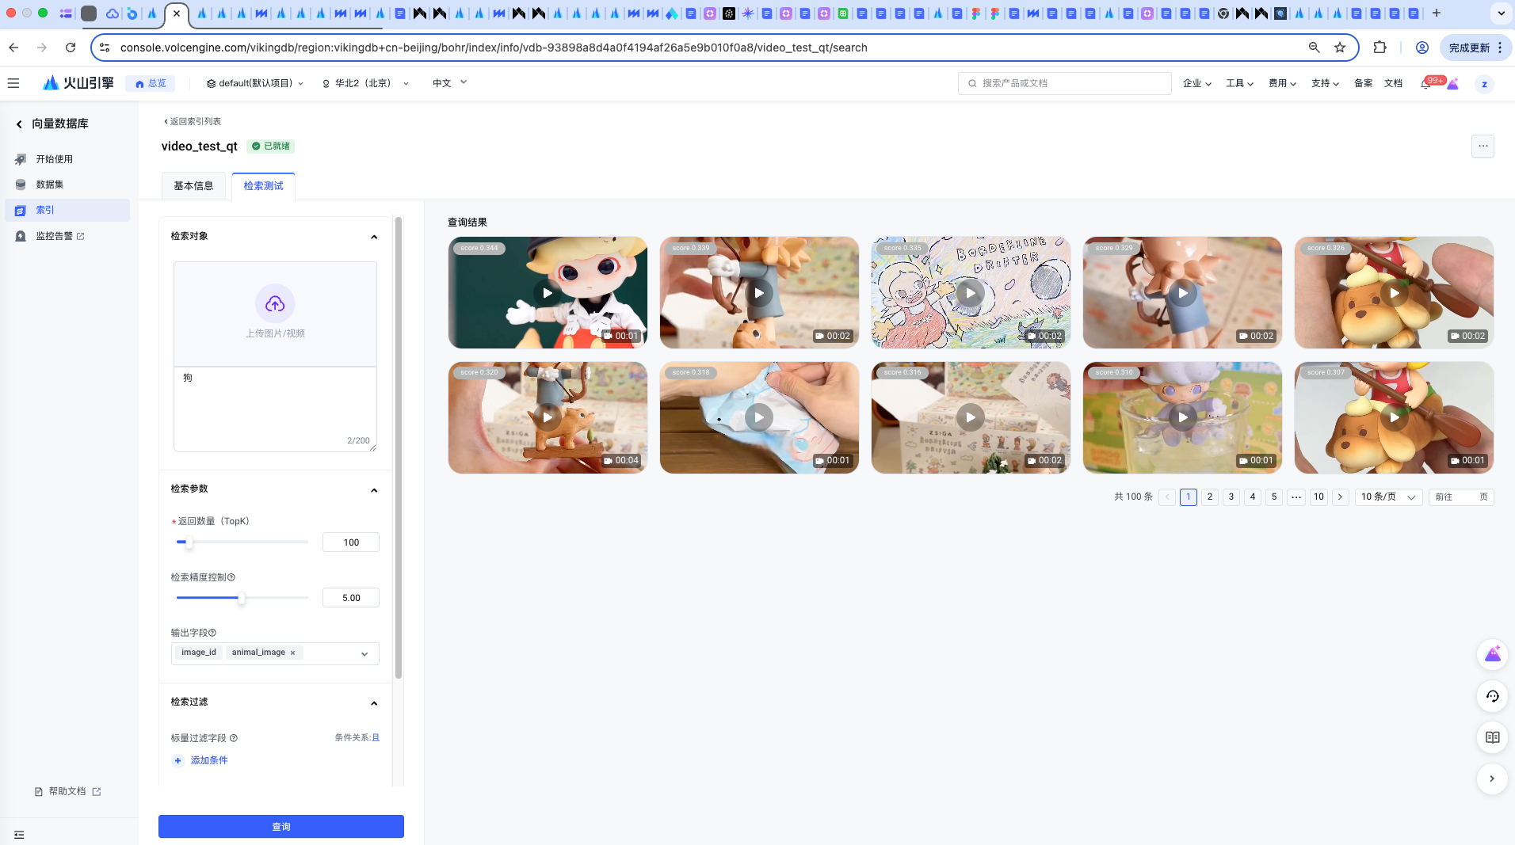Expand the right-side floating arrow panel
Image resolution: width=1515 pixels, height=845 pixels.
click(1492, 778)
